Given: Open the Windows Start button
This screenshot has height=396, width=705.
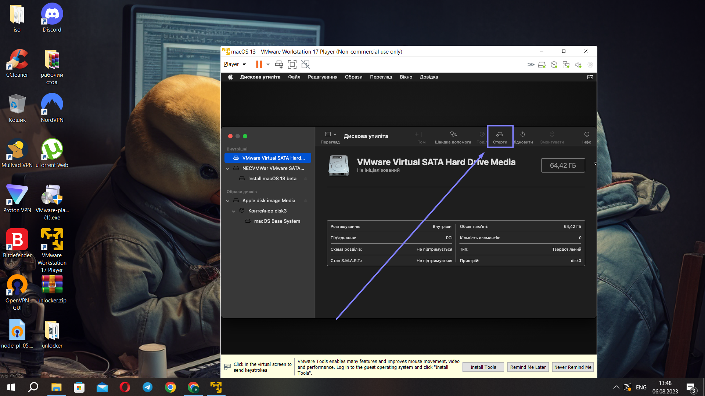Looking at the screenshot, I should [11, 387].
